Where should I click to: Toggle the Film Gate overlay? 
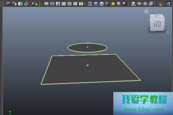[52, 4]
